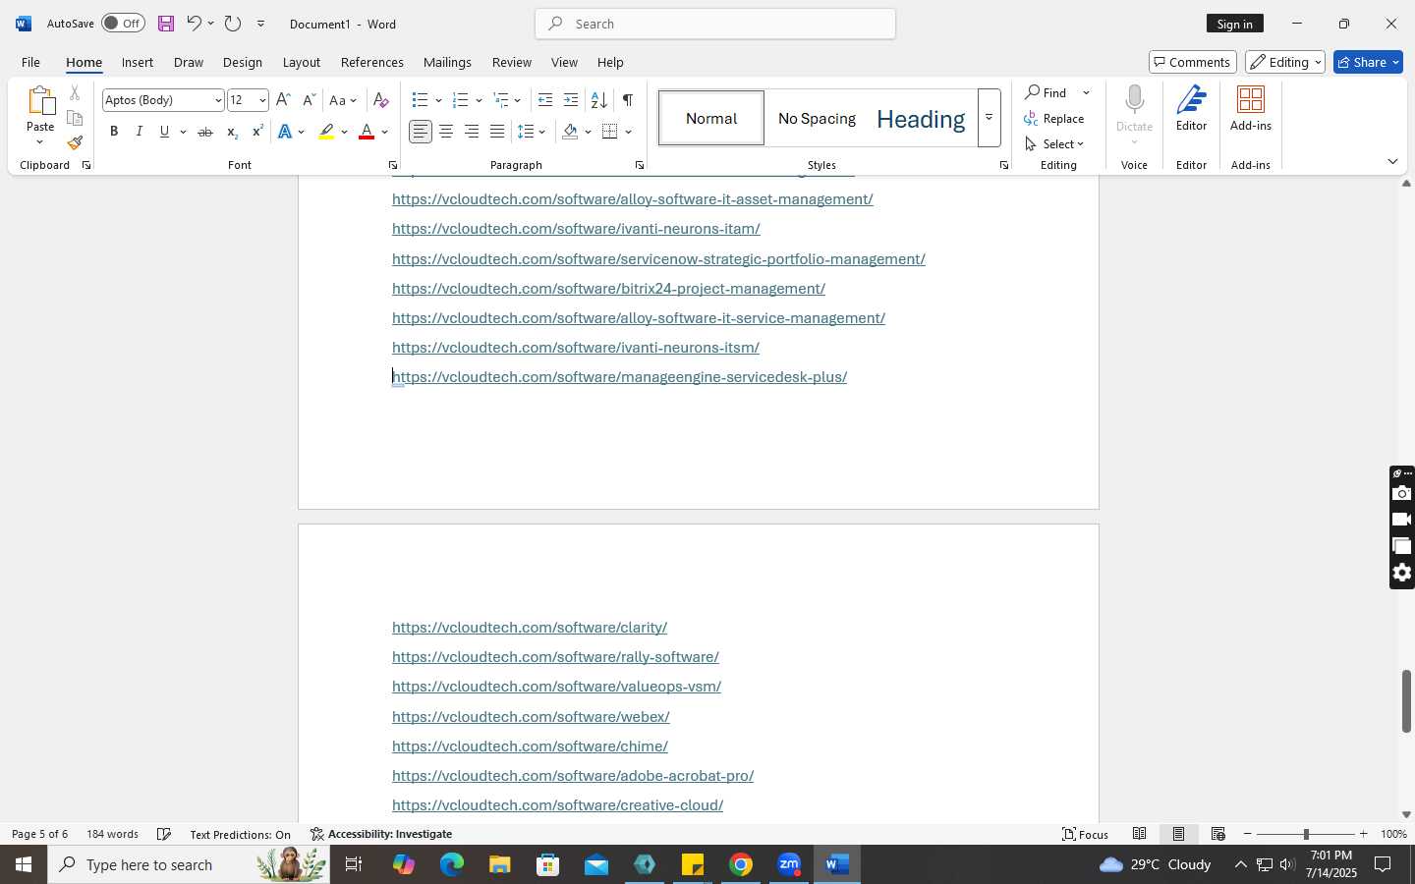Image resolution: width=1415 pixels, height=884 pixels.
Task: Select the Cut scissors icon
Action: pos(75,93)
